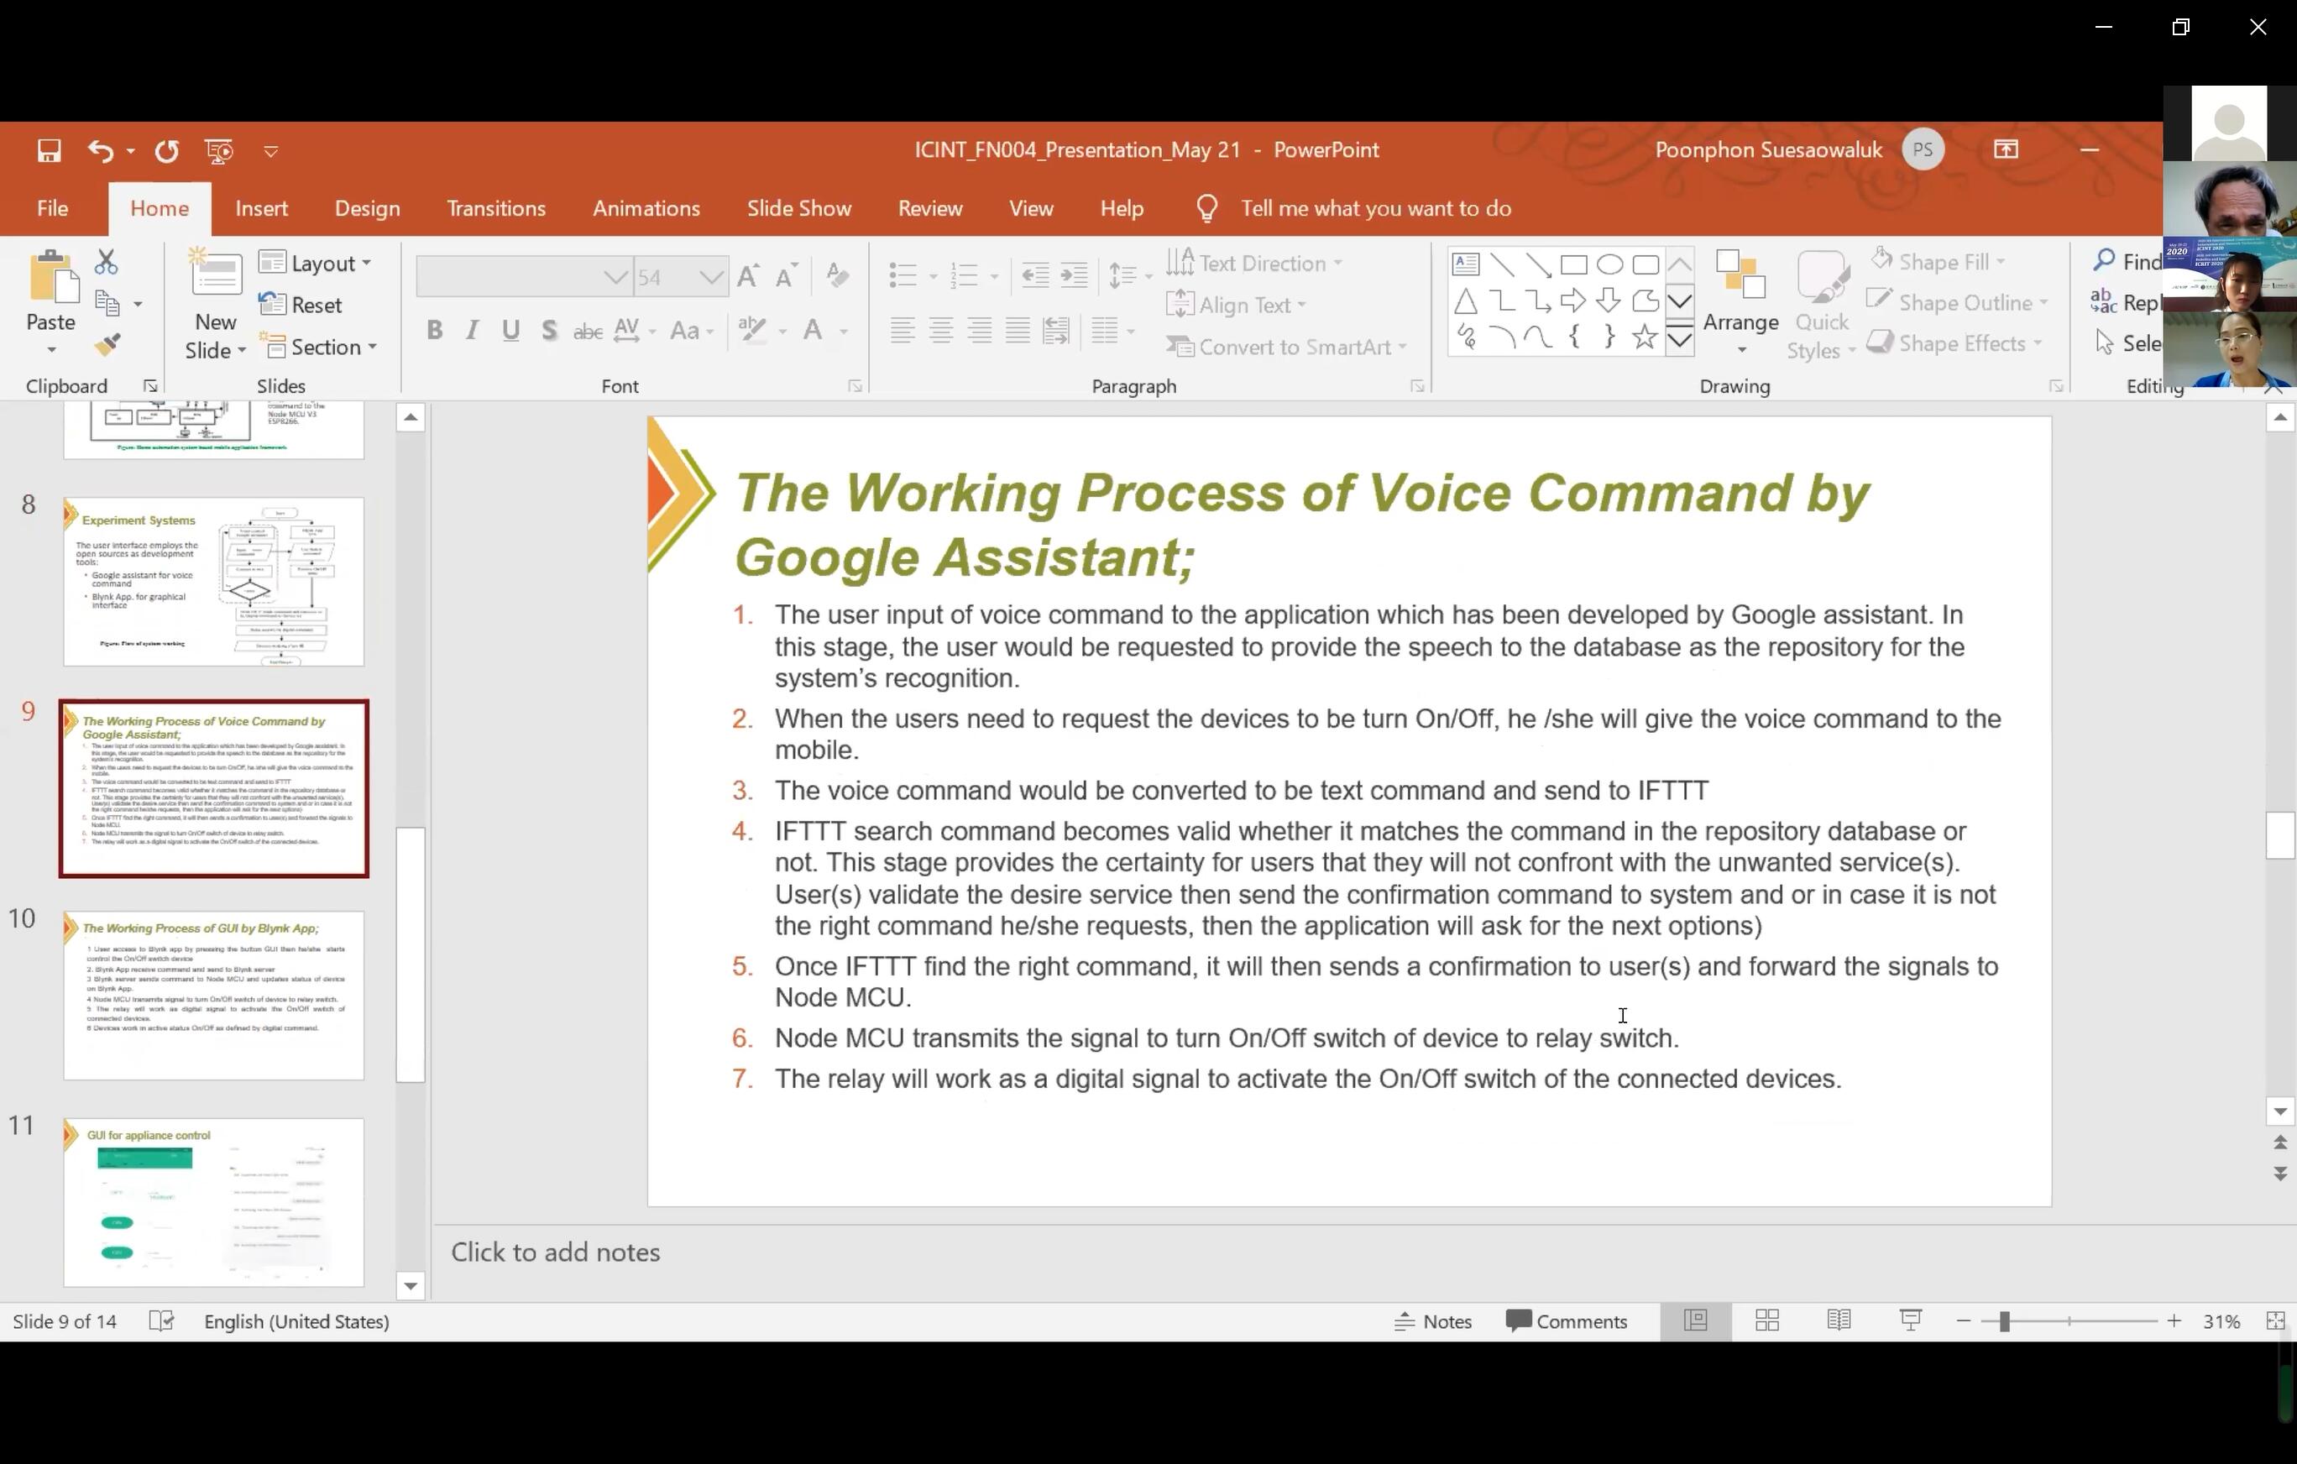Switch to the Design tab
This screenshot has height=1464, width=2297.
click(367, 209)
